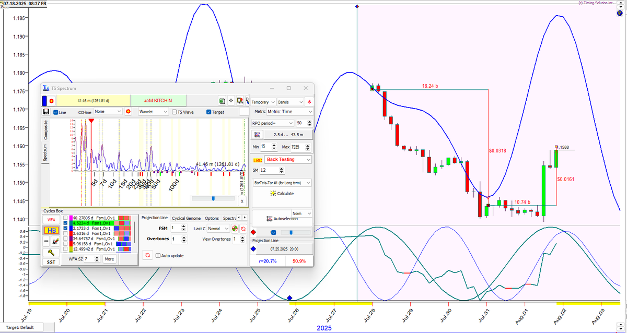
Task: Click the globe icon beside Last C dropdown
Action: pyautogui.click(x=235, y=229)
